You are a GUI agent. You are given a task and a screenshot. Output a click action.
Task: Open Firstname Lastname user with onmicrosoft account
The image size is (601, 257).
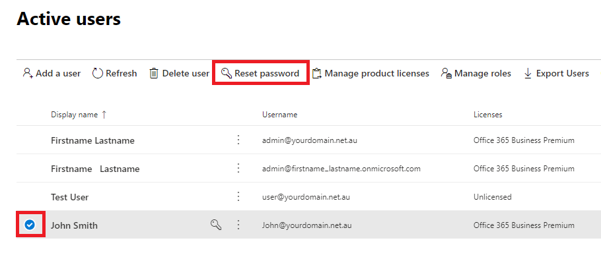coord(95,169)
